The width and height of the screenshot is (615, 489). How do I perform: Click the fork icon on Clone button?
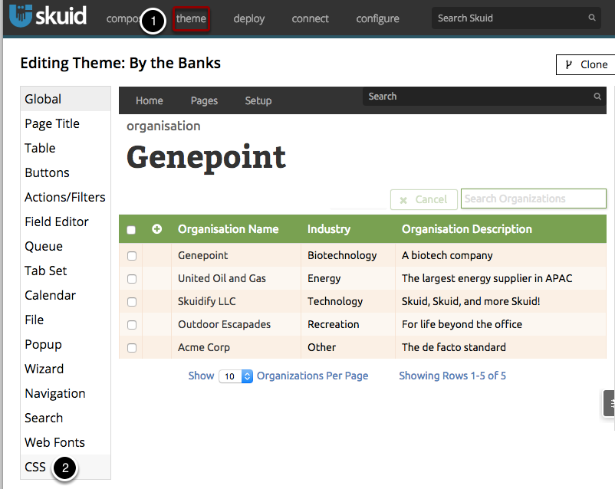coord(568,64)
